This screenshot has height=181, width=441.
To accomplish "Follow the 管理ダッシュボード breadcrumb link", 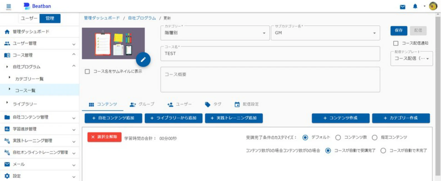I will [x=102, y=18].
